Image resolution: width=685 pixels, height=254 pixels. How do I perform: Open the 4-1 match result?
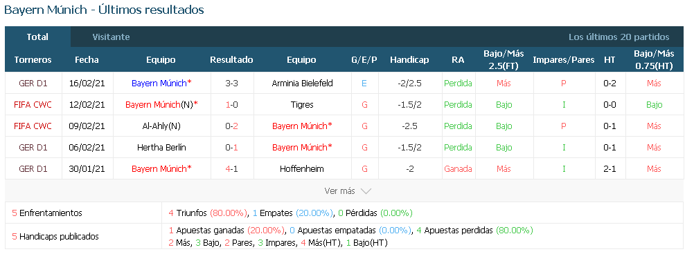pyautogui.click(x=231, y=168)
